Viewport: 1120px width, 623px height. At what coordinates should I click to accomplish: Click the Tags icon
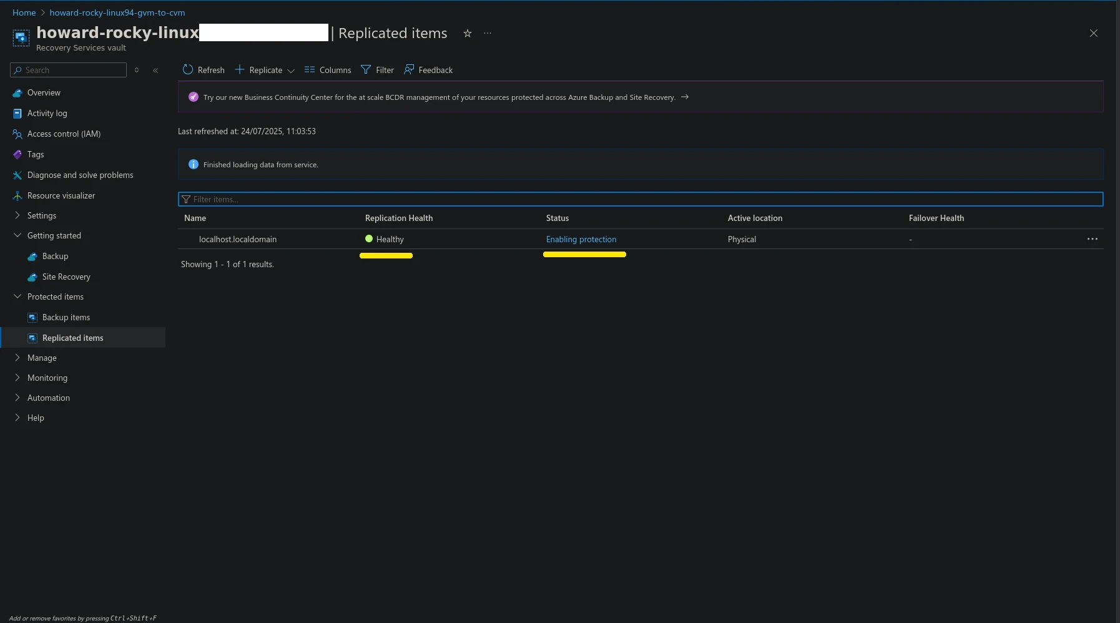[17, 154]
